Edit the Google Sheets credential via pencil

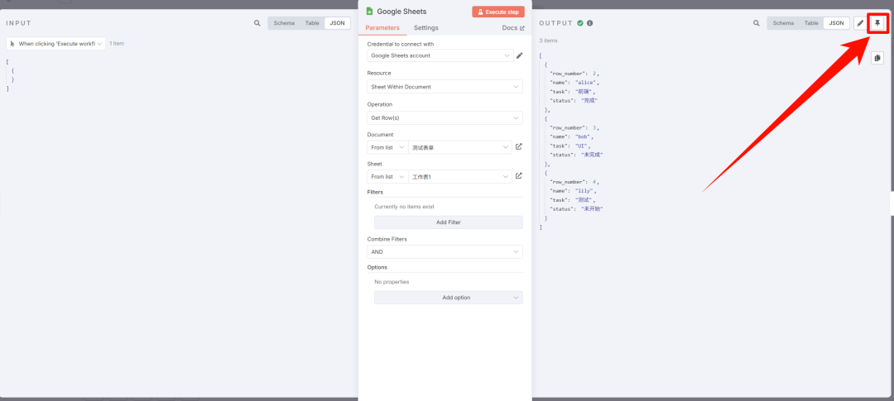pos(519,55)
